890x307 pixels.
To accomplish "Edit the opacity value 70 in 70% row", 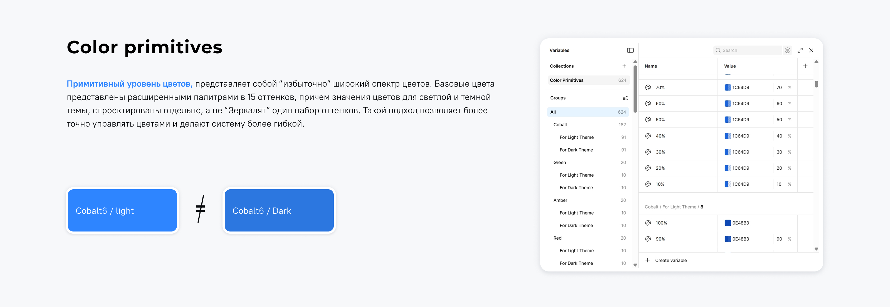I will 779,88.
